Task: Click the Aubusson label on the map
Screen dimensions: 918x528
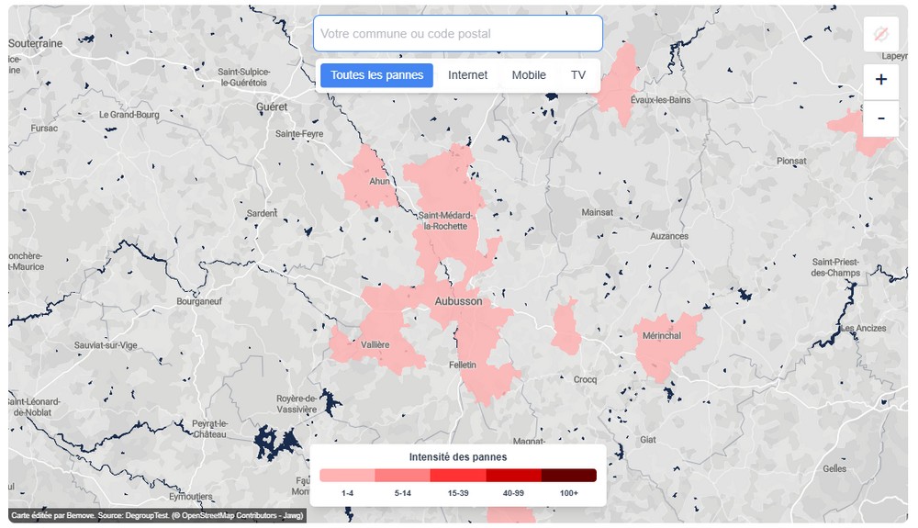Action: pyautogui.click(x=458, y=301)
